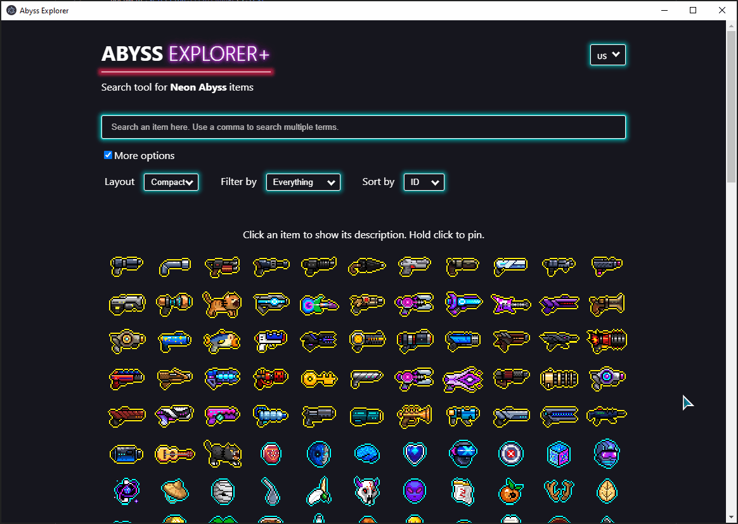Click the blue dice cube item
The width and height of the screenshot is (738, 524).
click(559, 454)
